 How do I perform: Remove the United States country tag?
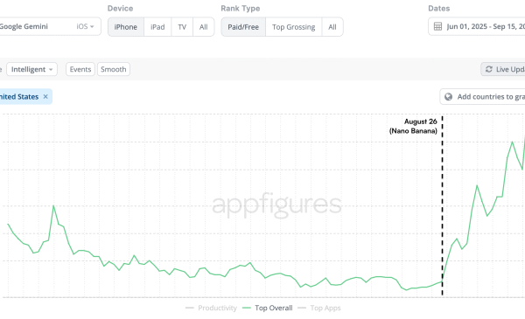(45, 97)
